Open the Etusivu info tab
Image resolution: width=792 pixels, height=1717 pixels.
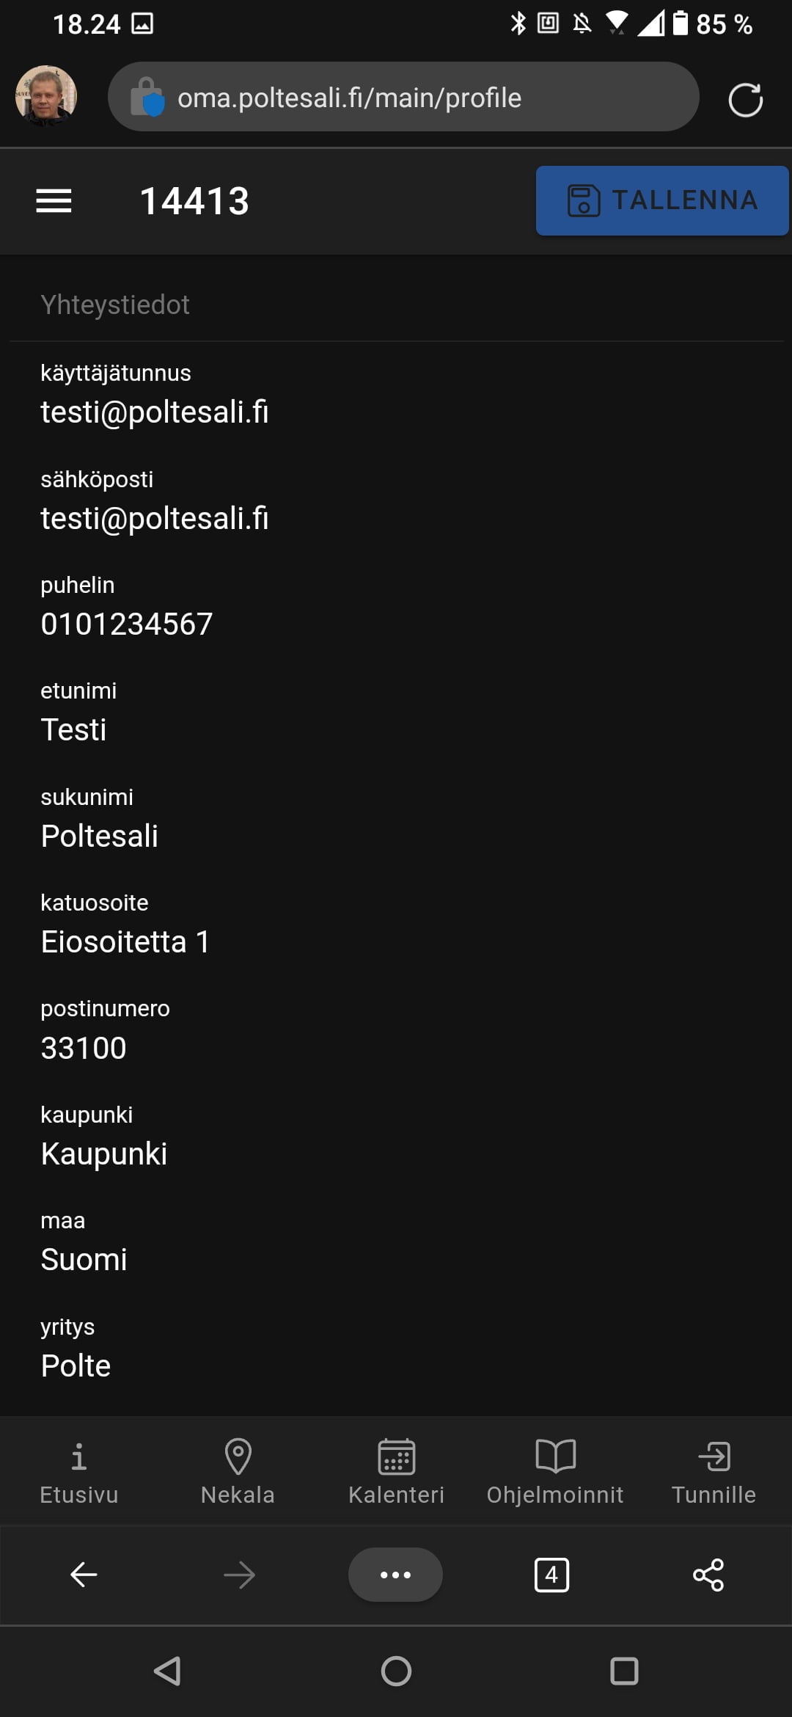(x=79, y=1471)
